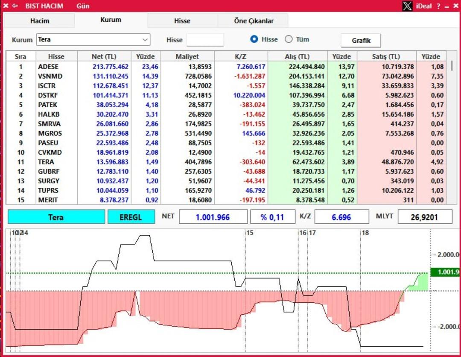461x357 pixels.
Task: Click the back arrow icon in title bar
Action: (x=15, y=6)
